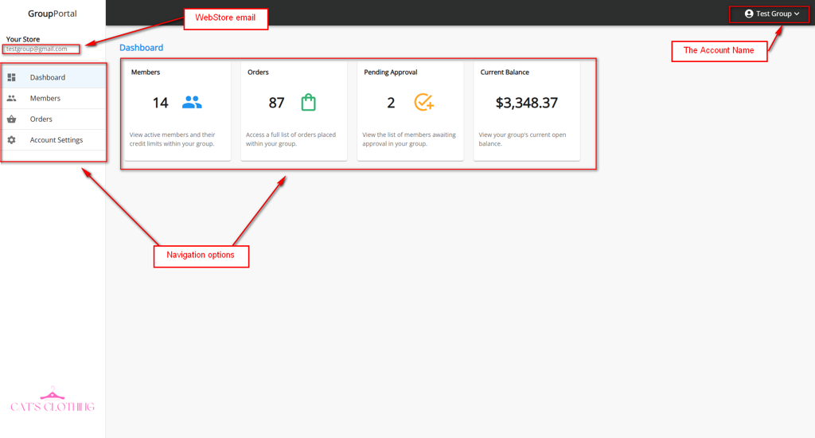Click the Dashboard grid icon in sidebar
The image size is (815, 438).
pos(12,77)
